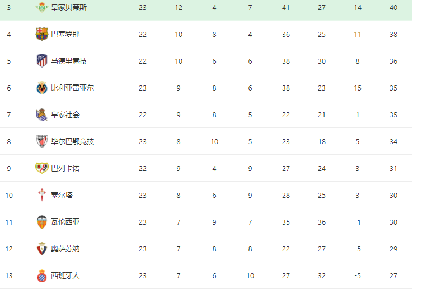Click the Athletic Bilbao club crest
This screenshot has height=290, width=427.
click(x=42, y=141)
